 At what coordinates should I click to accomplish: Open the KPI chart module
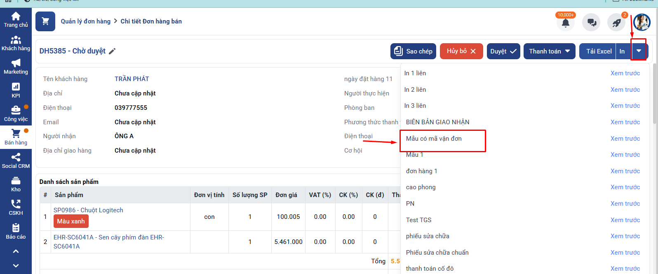pos(16,90)
